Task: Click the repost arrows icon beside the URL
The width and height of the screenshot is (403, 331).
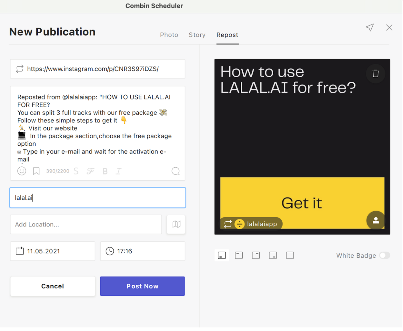Action: [20, 69]
